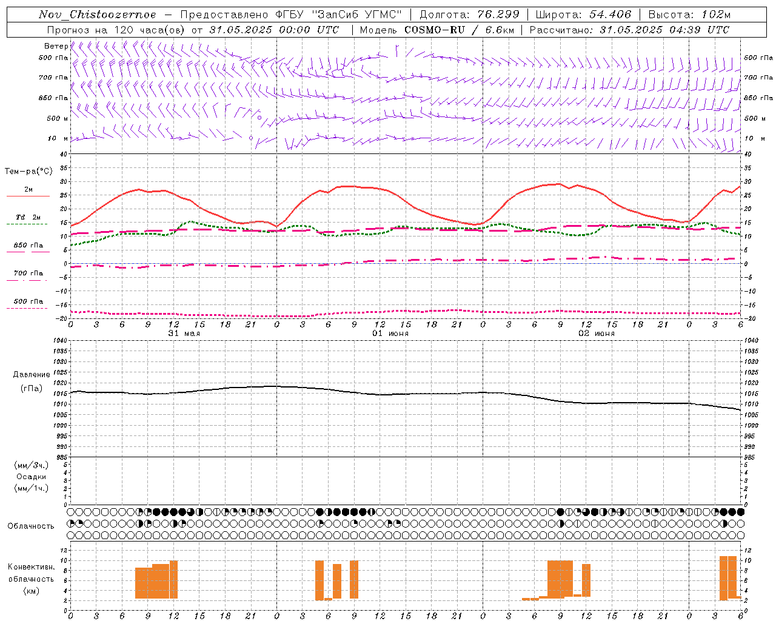Click the Тем-ра(°C) panel label

(28, 172)
